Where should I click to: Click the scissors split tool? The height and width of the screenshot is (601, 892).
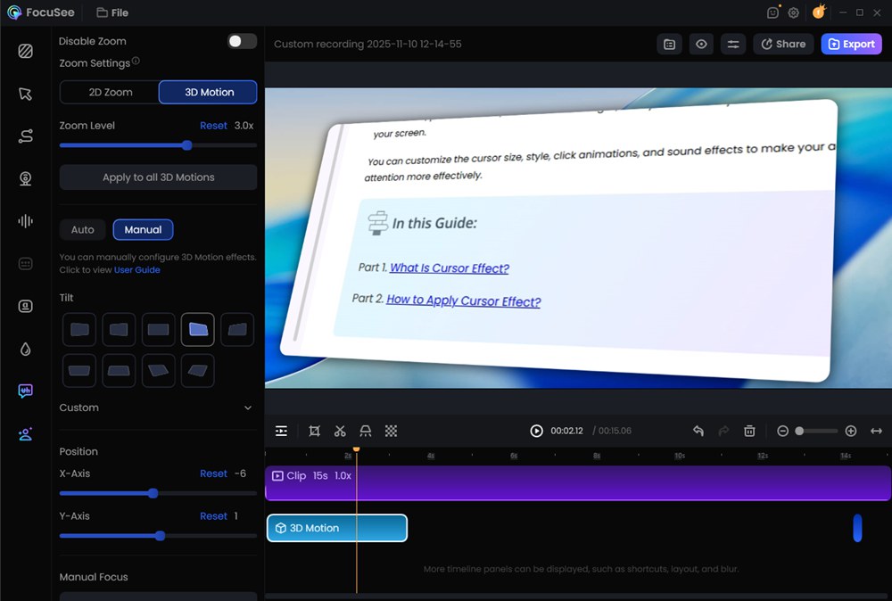point(340,431)
